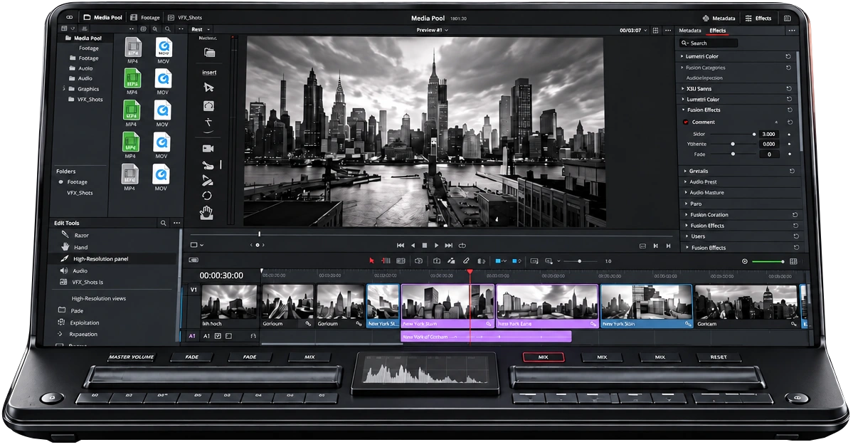The width and height of the screenshot is (853, 447).
Task: Click the pencil icon in the timeline toolbar
Action: (x=466, y=261)
